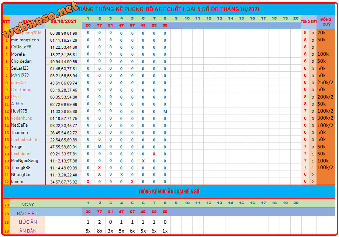Select the 'NGÀY' row label
The width and height of the screenshot is (339, 237).
tap(28, 205)
